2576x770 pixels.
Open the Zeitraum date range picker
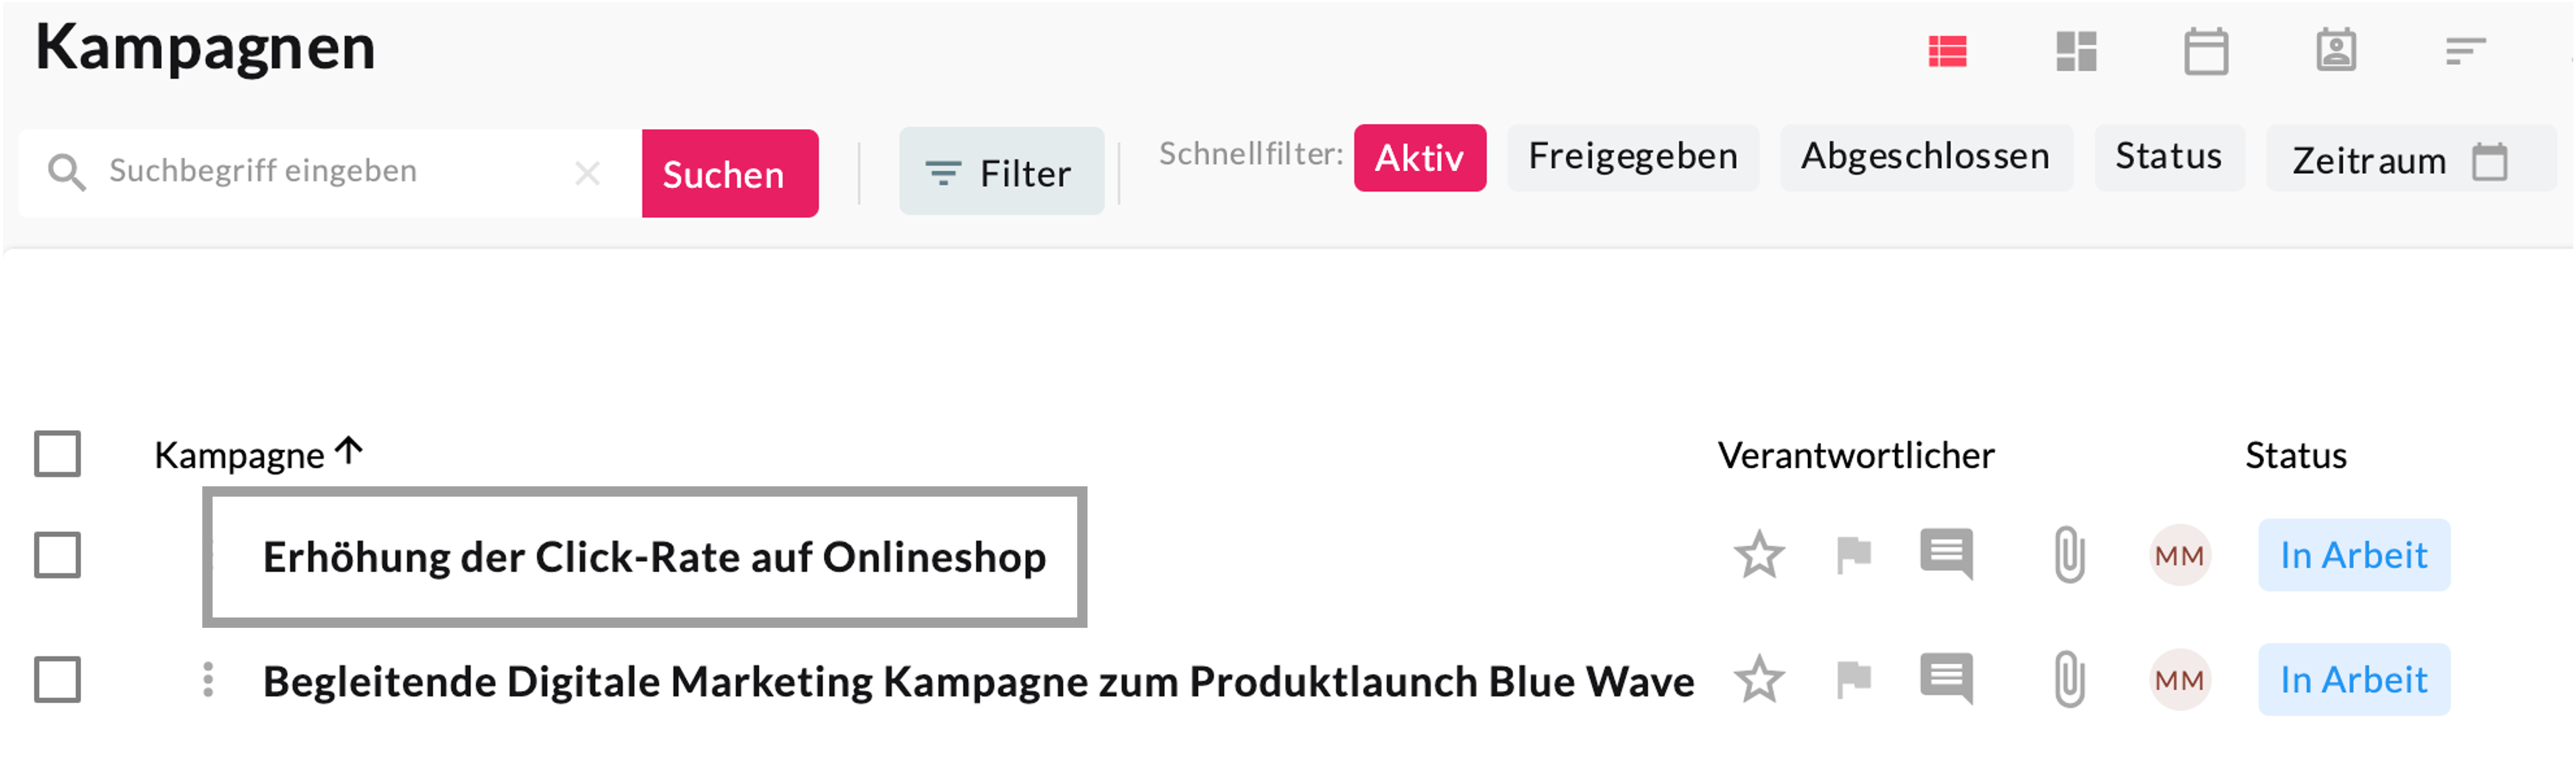point(2400,160)
